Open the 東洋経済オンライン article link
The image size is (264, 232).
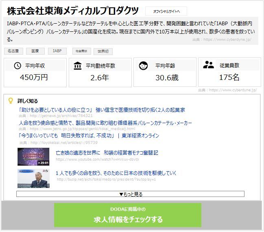[89, 136]
